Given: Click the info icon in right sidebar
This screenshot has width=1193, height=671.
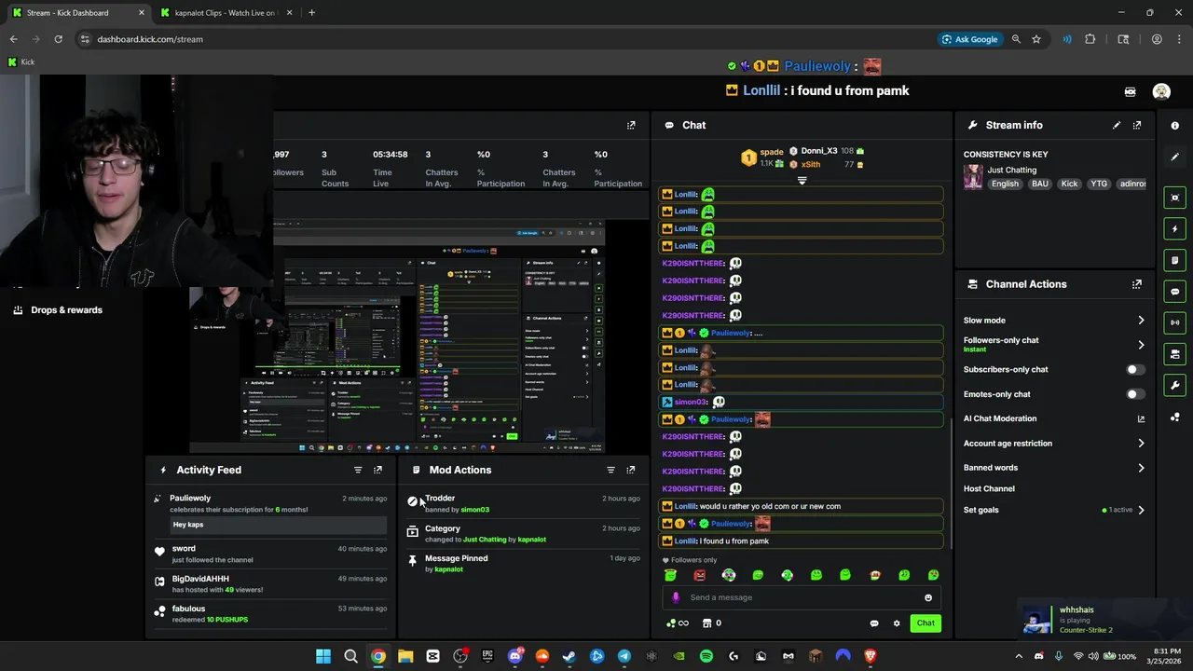Looking at the screenshot, I should coord(1175,125).
